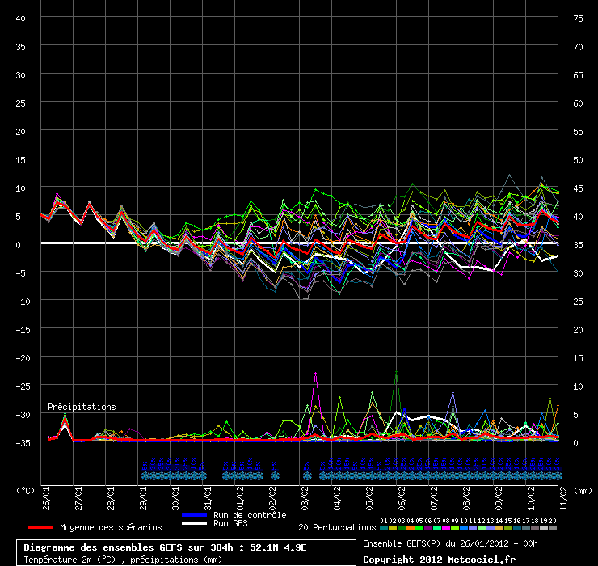Click the 75 precipitation axis value

coord(578,19)
